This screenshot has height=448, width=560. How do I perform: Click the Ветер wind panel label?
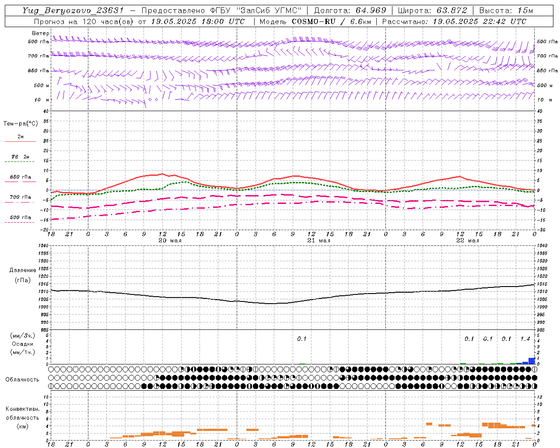(40, 33)
